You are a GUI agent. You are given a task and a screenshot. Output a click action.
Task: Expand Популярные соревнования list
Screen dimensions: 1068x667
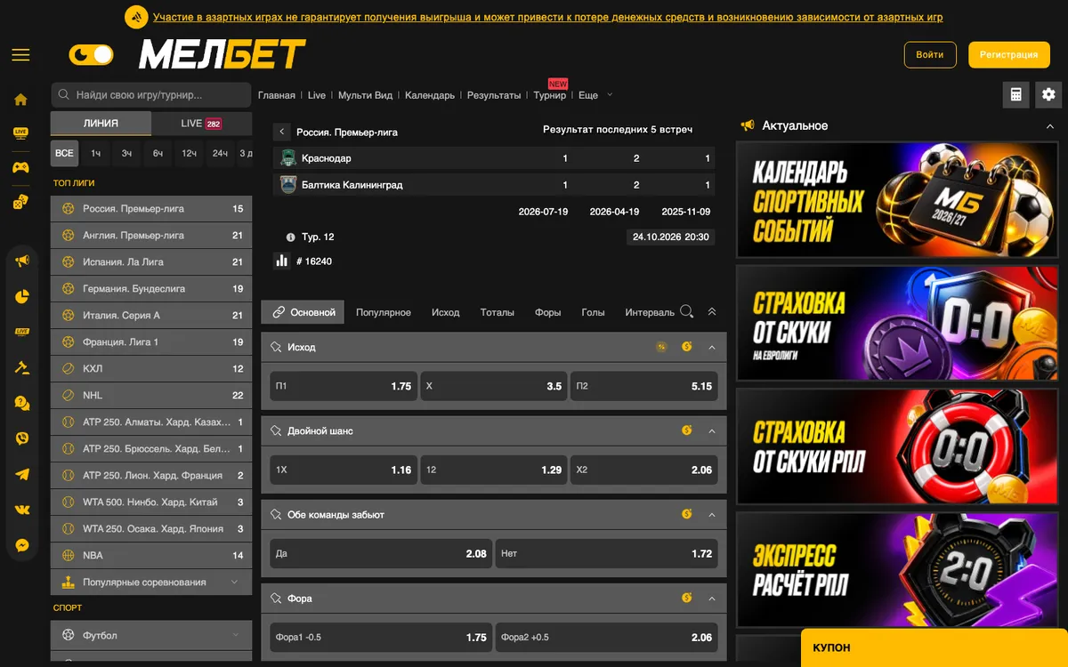[x=151, y=583]
